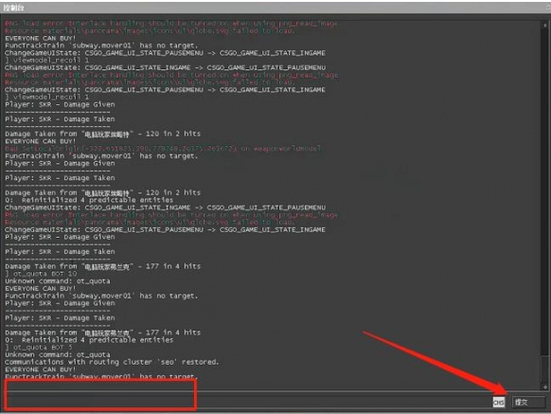Click the first '177 in 4 hits' damage line
The height and width of the screenshot is (414, 551).
tap(102, 266)
